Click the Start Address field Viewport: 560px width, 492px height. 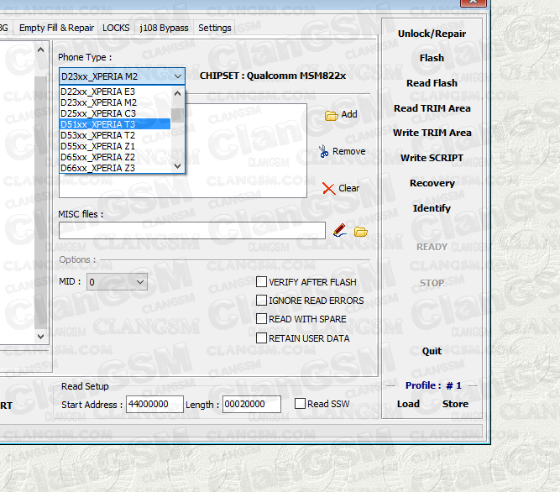pyautogui.click(x=154, y=404)
